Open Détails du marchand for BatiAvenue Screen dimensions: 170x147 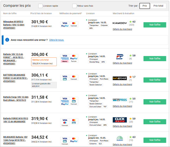[122, 84]
